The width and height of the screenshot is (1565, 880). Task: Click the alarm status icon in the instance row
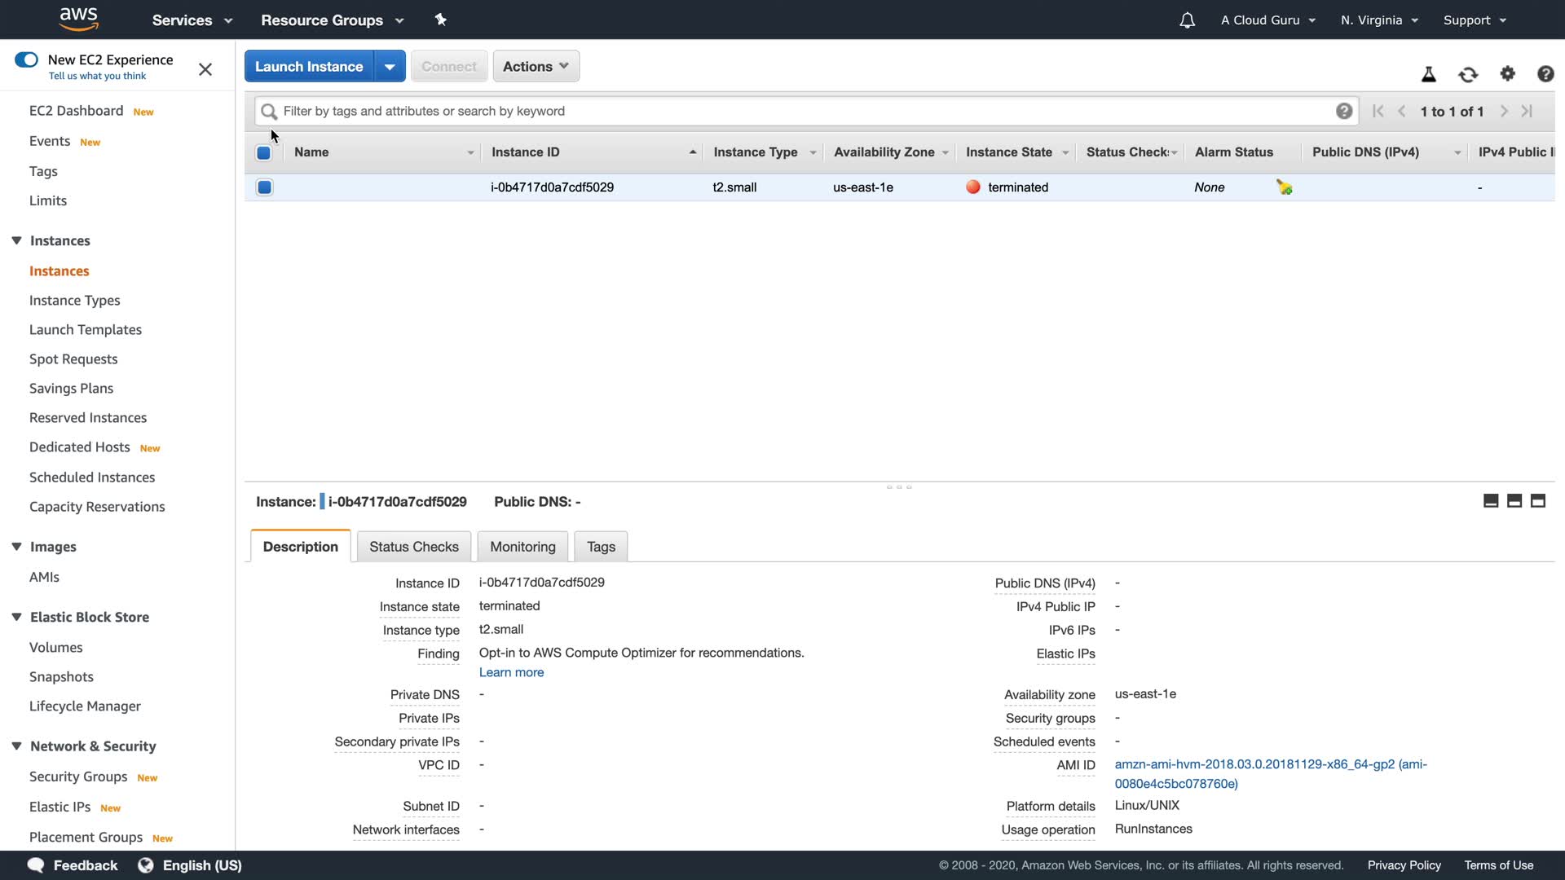point(1285,187)
